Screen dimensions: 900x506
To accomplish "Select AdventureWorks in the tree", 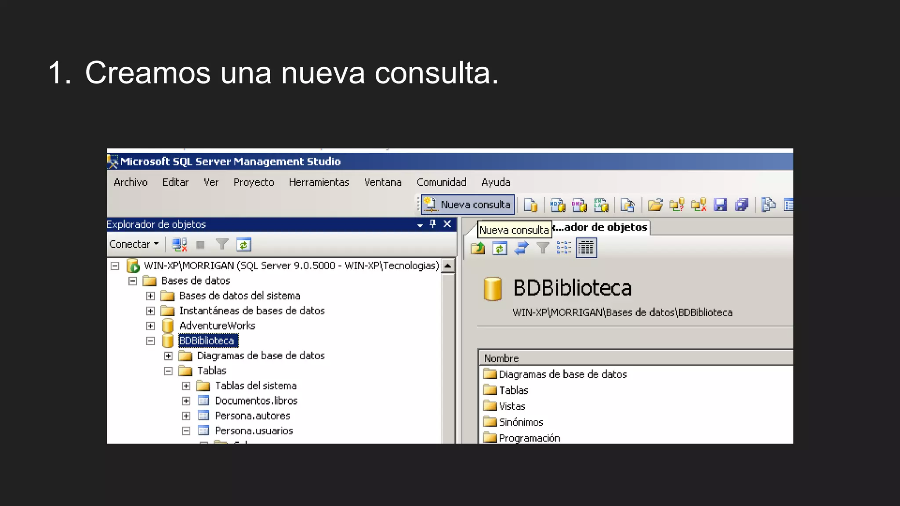I will (x=217, y=326).
